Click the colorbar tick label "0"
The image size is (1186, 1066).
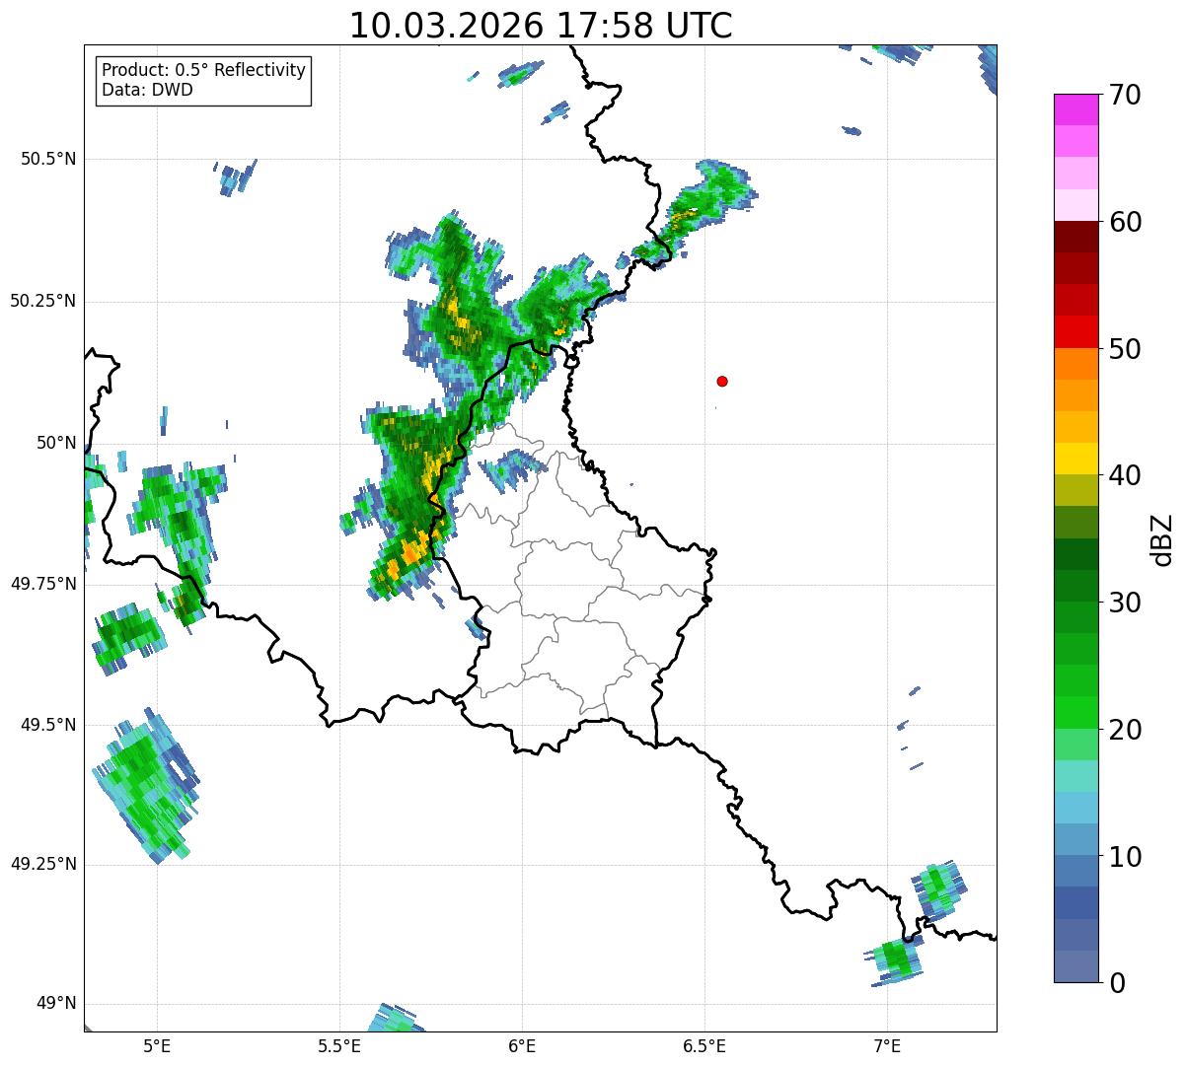1117,983
